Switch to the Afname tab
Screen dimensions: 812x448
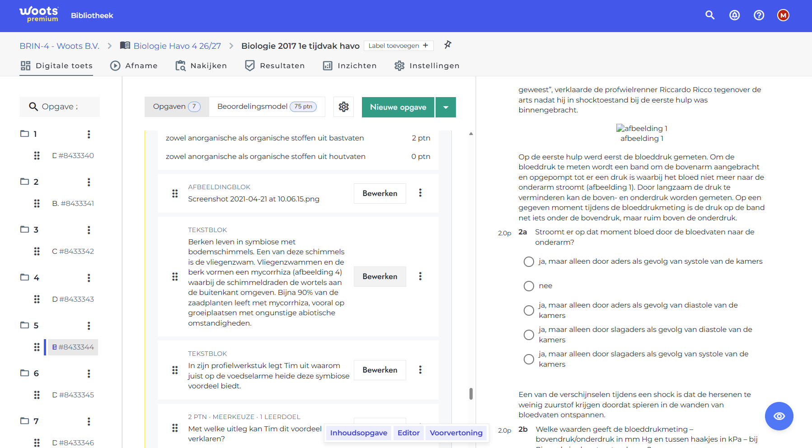coord(134,65)
